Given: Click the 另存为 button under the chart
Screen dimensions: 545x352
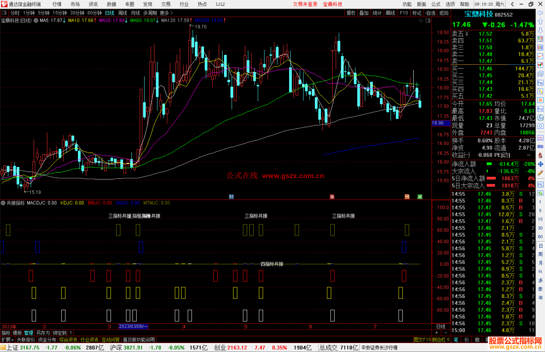Looking at the screenshot, I should (x=43, y=333).
